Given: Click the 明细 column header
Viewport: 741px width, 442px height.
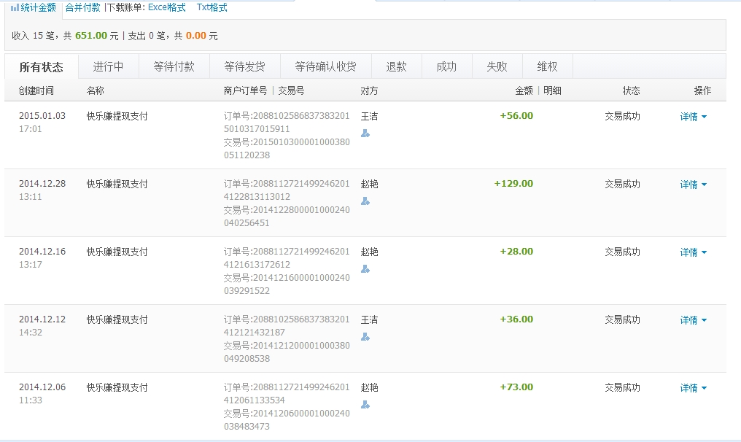Looking at the screenshot, I should pos(552,90).
